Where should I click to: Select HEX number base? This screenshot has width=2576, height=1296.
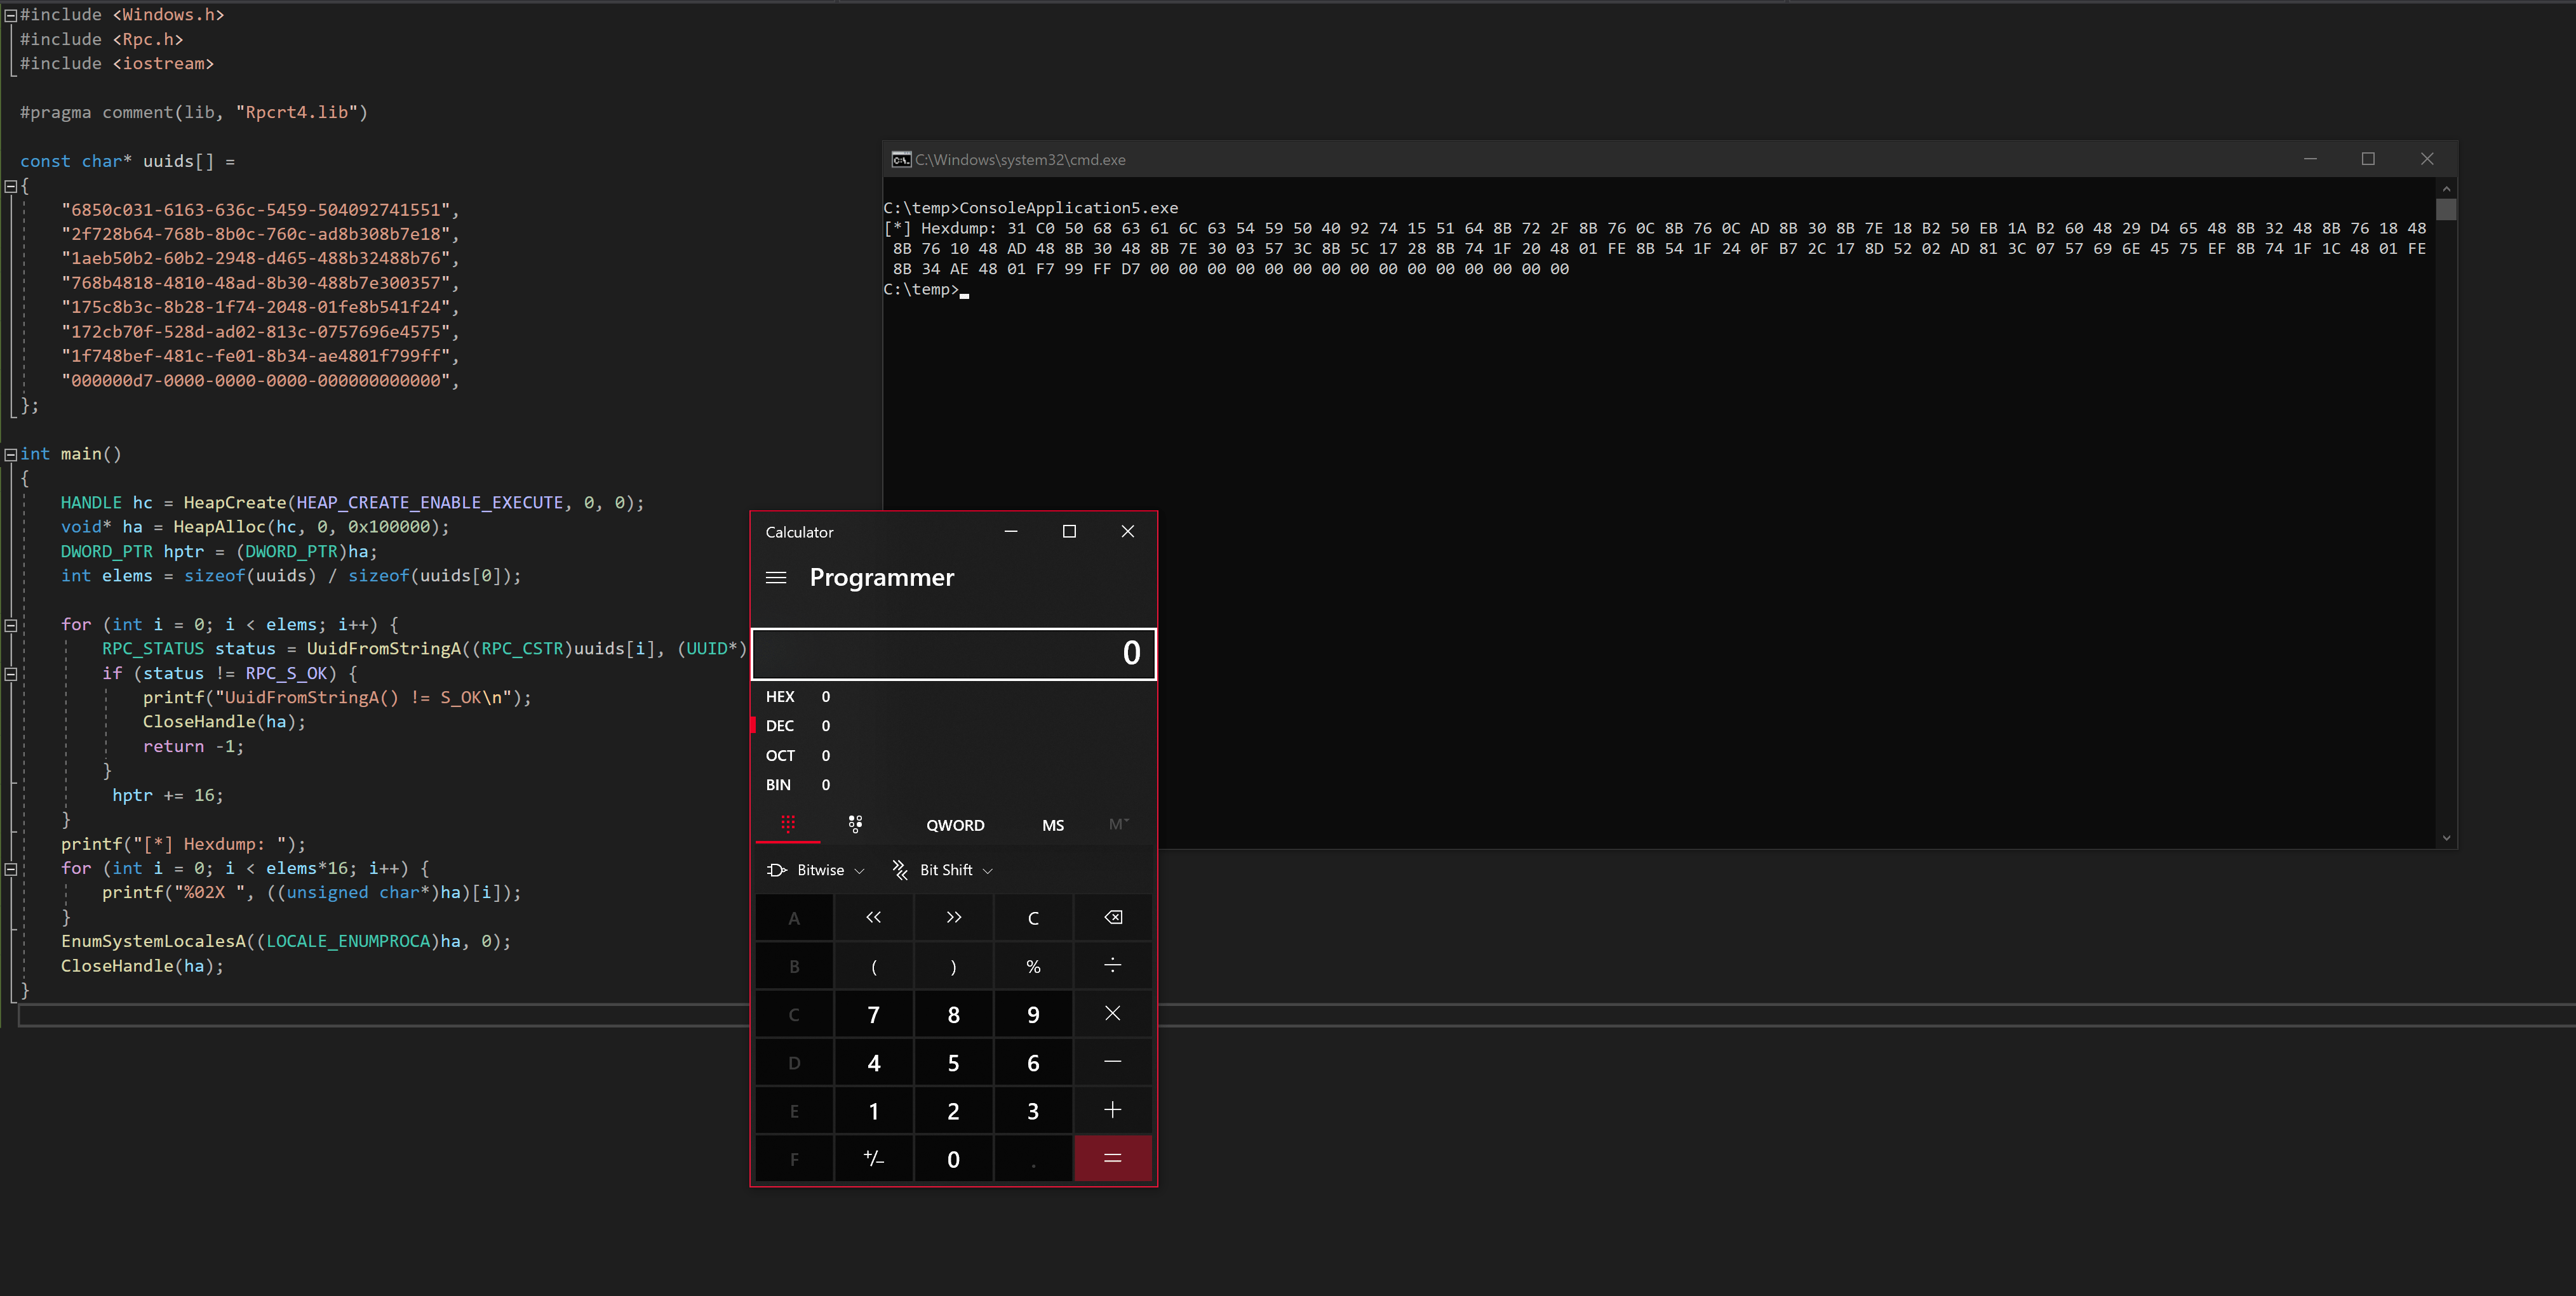click(780, 696)
